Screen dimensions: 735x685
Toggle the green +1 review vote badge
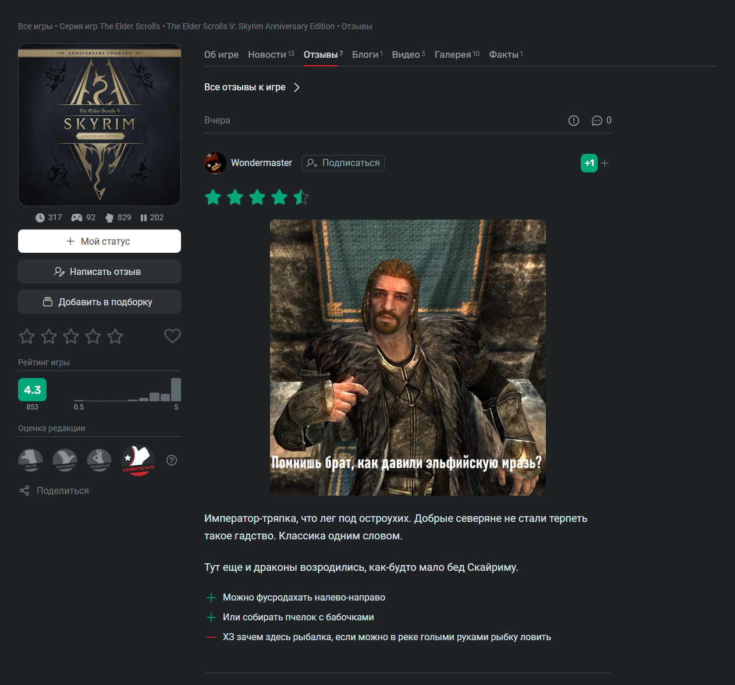click(589, 163)
